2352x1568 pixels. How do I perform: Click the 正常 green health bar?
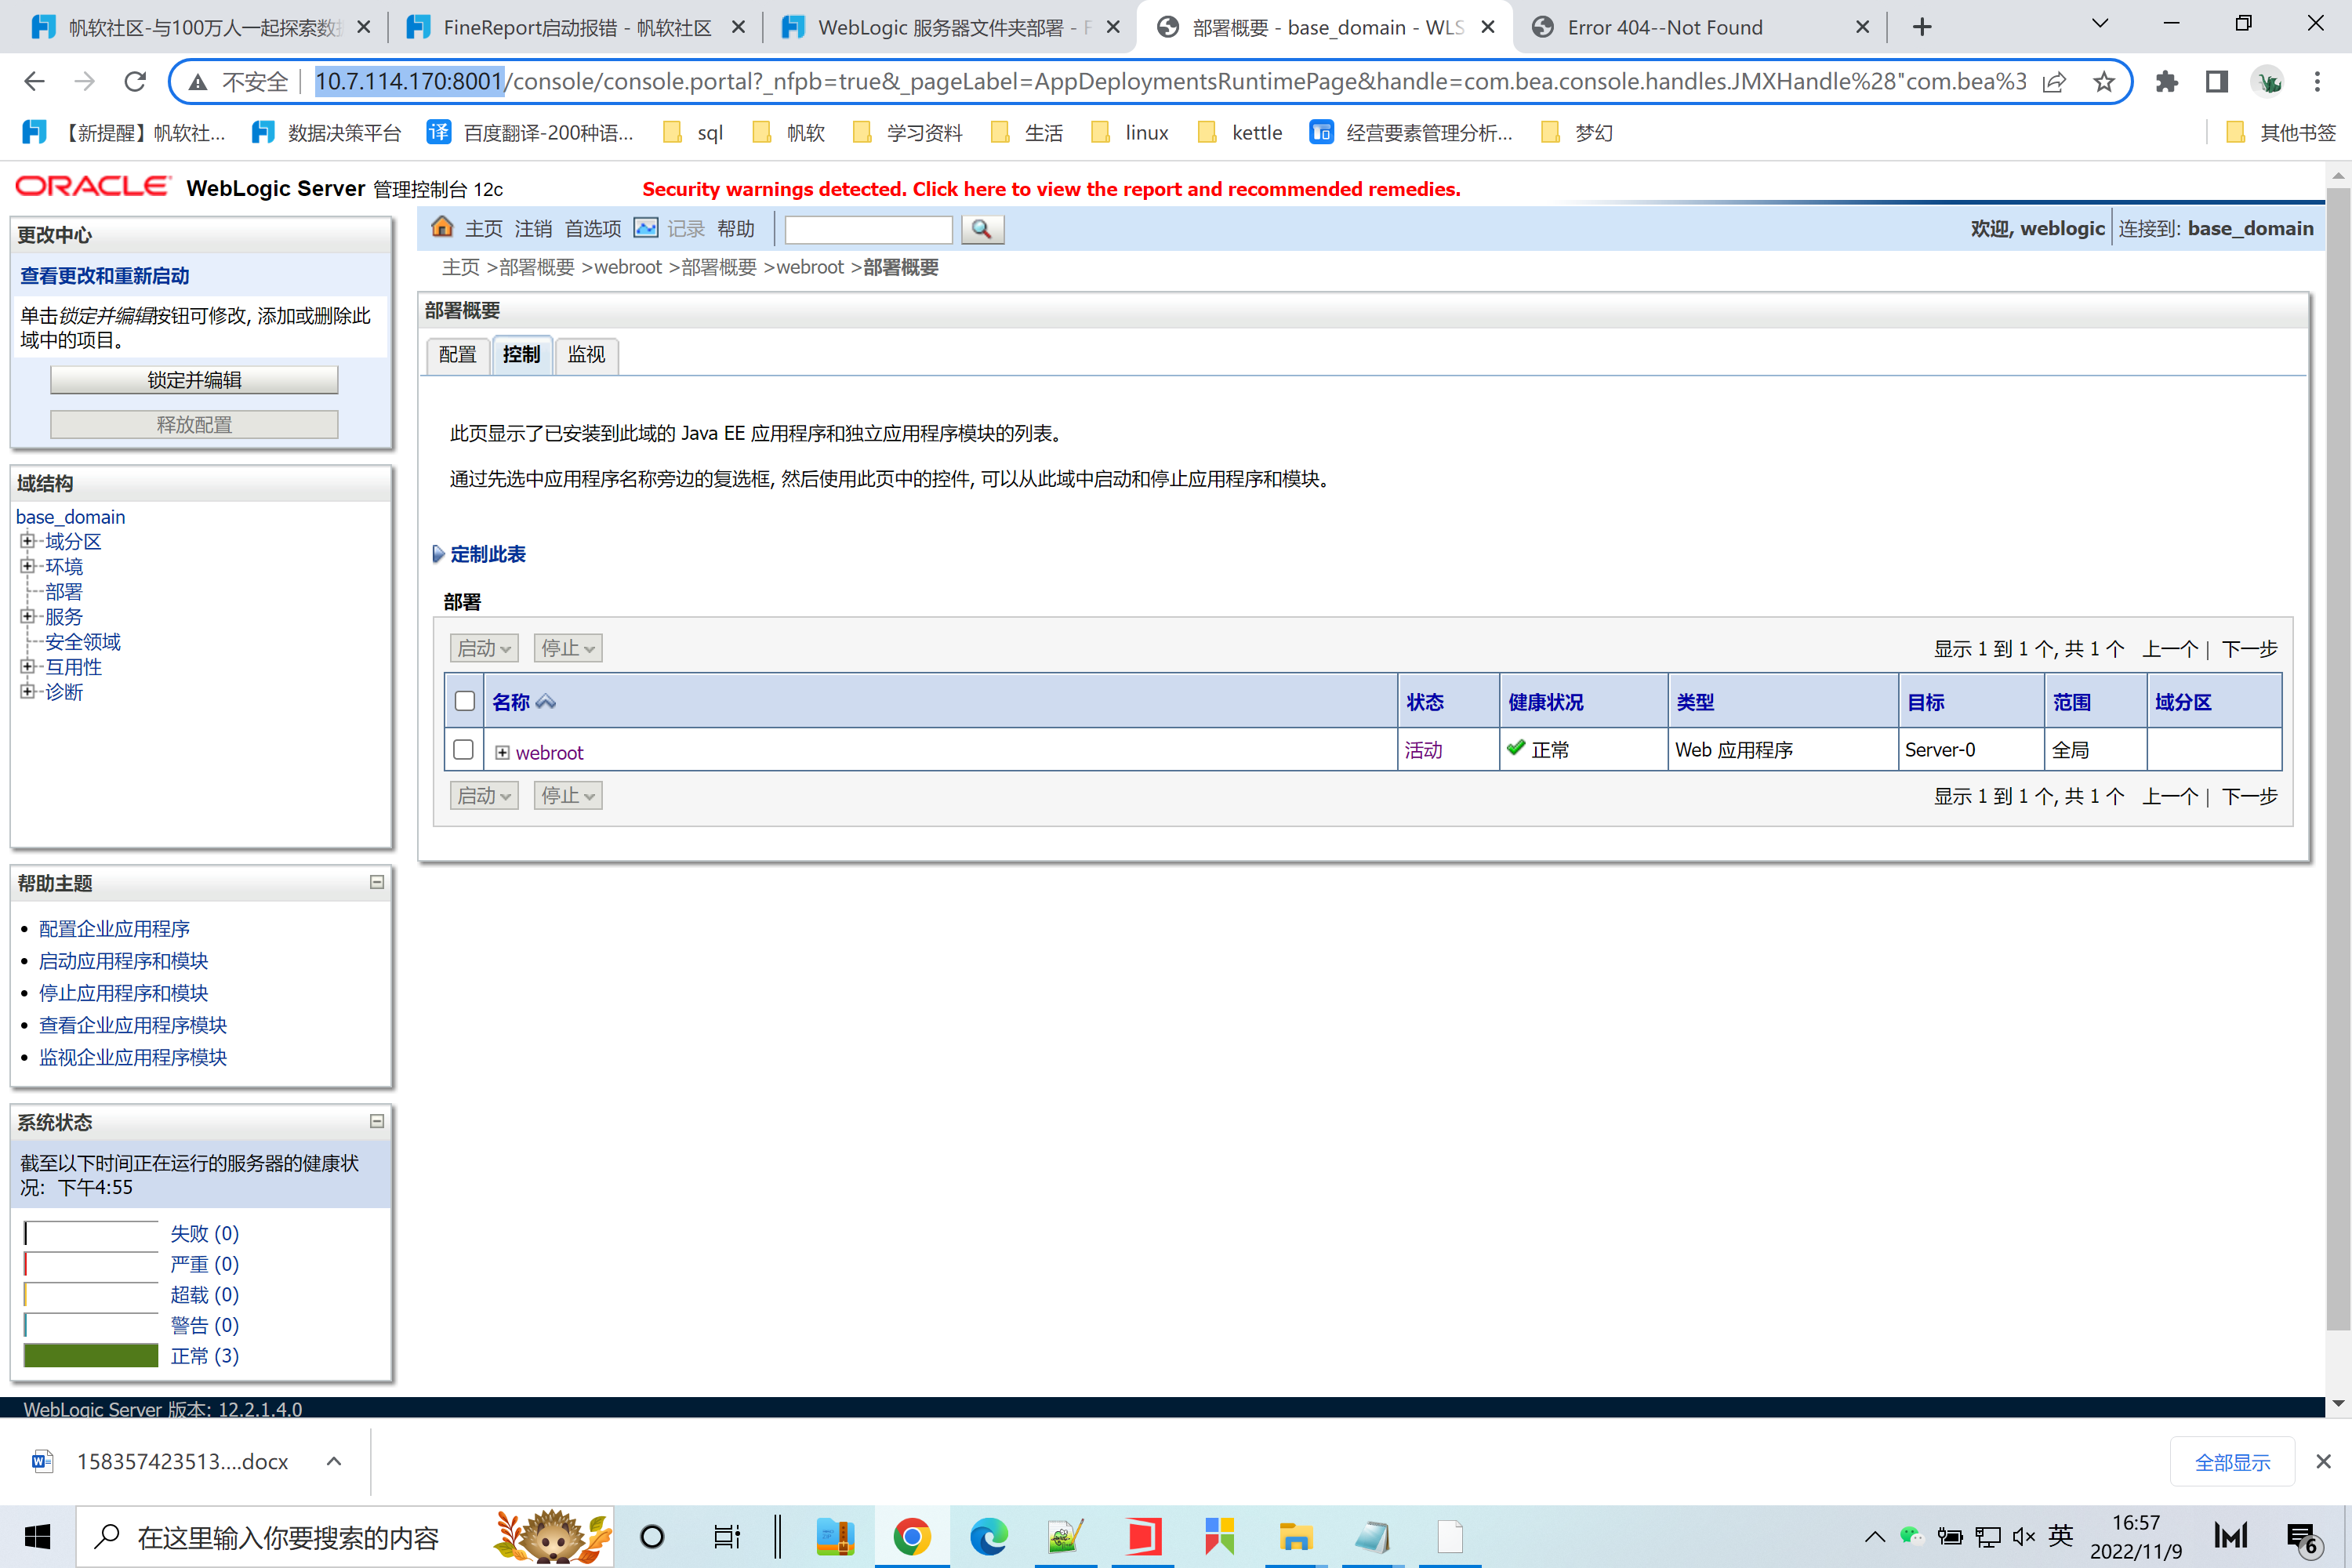pos(91,1356)
